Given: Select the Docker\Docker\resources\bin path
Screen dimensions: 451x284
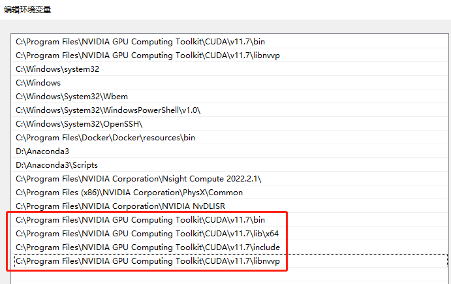Looking at the screenshot, I should click(x=230, y=138).
